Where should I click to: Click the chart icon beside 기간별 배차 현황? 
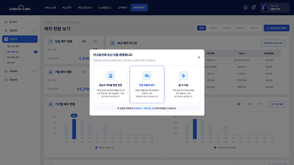pyautogui.click(x=50, y=104)
